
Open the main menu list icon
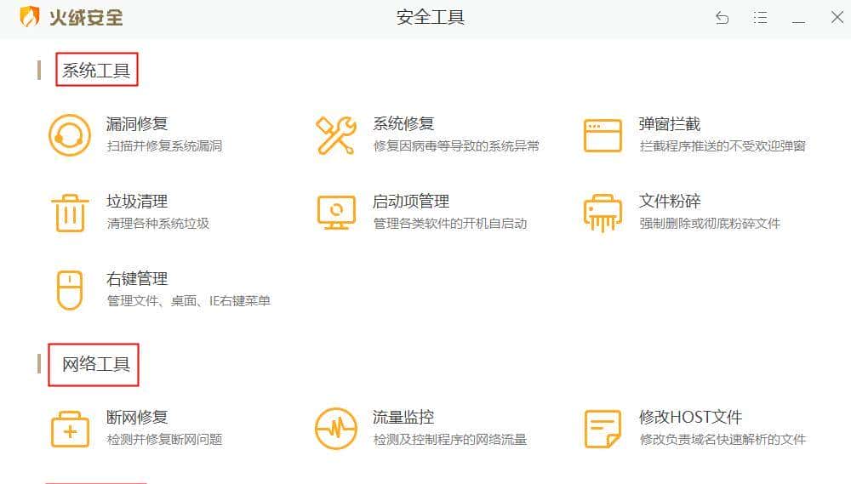(760, 18)
